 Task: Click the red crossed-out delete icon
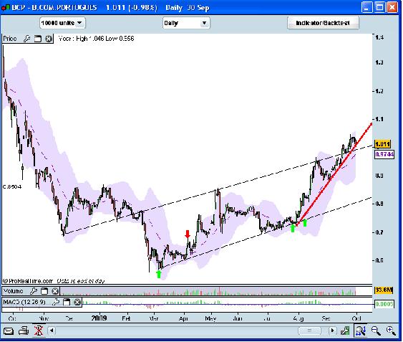[39, 331]
